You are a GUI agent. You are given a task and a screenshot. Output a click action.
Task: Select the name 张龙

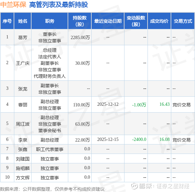pos(23,89)
